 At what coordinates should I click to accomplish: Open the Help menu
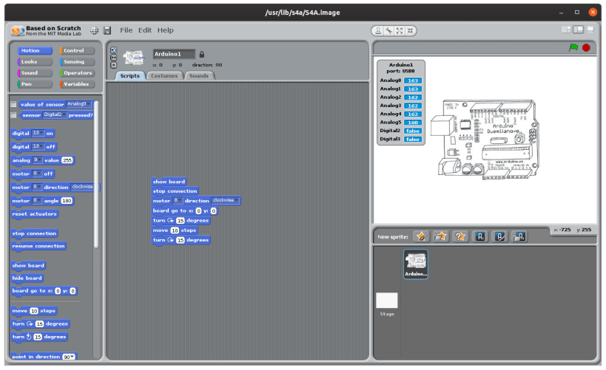[166, 30]
